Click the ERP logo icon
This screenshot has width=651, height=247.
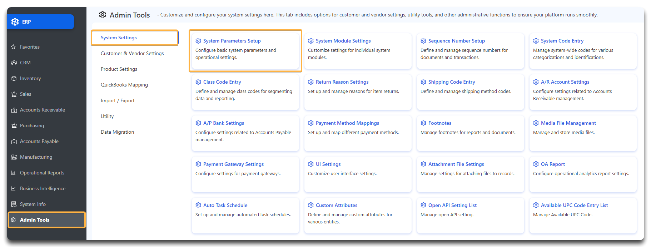[15, 22]
